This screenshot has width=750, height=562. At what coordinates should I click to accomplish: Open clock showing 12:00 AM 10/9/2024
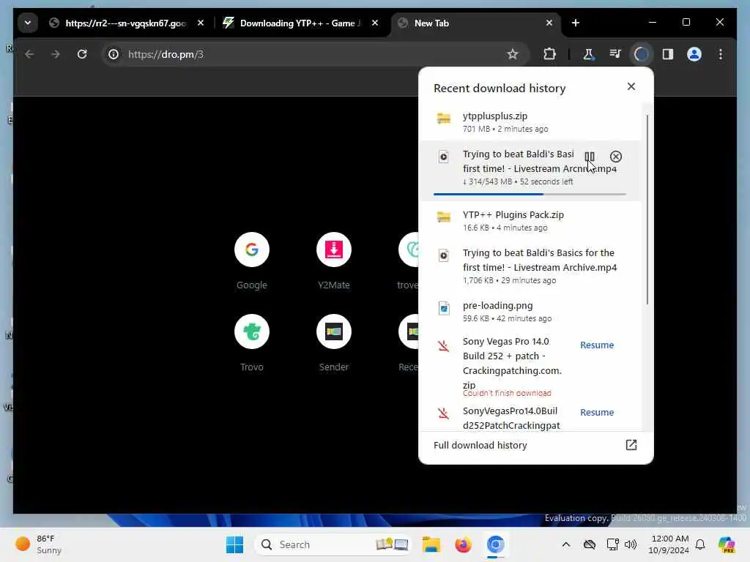click(x=669, y=544)
